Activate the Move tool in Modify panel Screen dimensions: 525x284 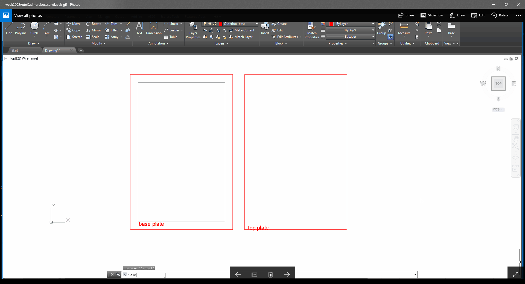point(74,24)
